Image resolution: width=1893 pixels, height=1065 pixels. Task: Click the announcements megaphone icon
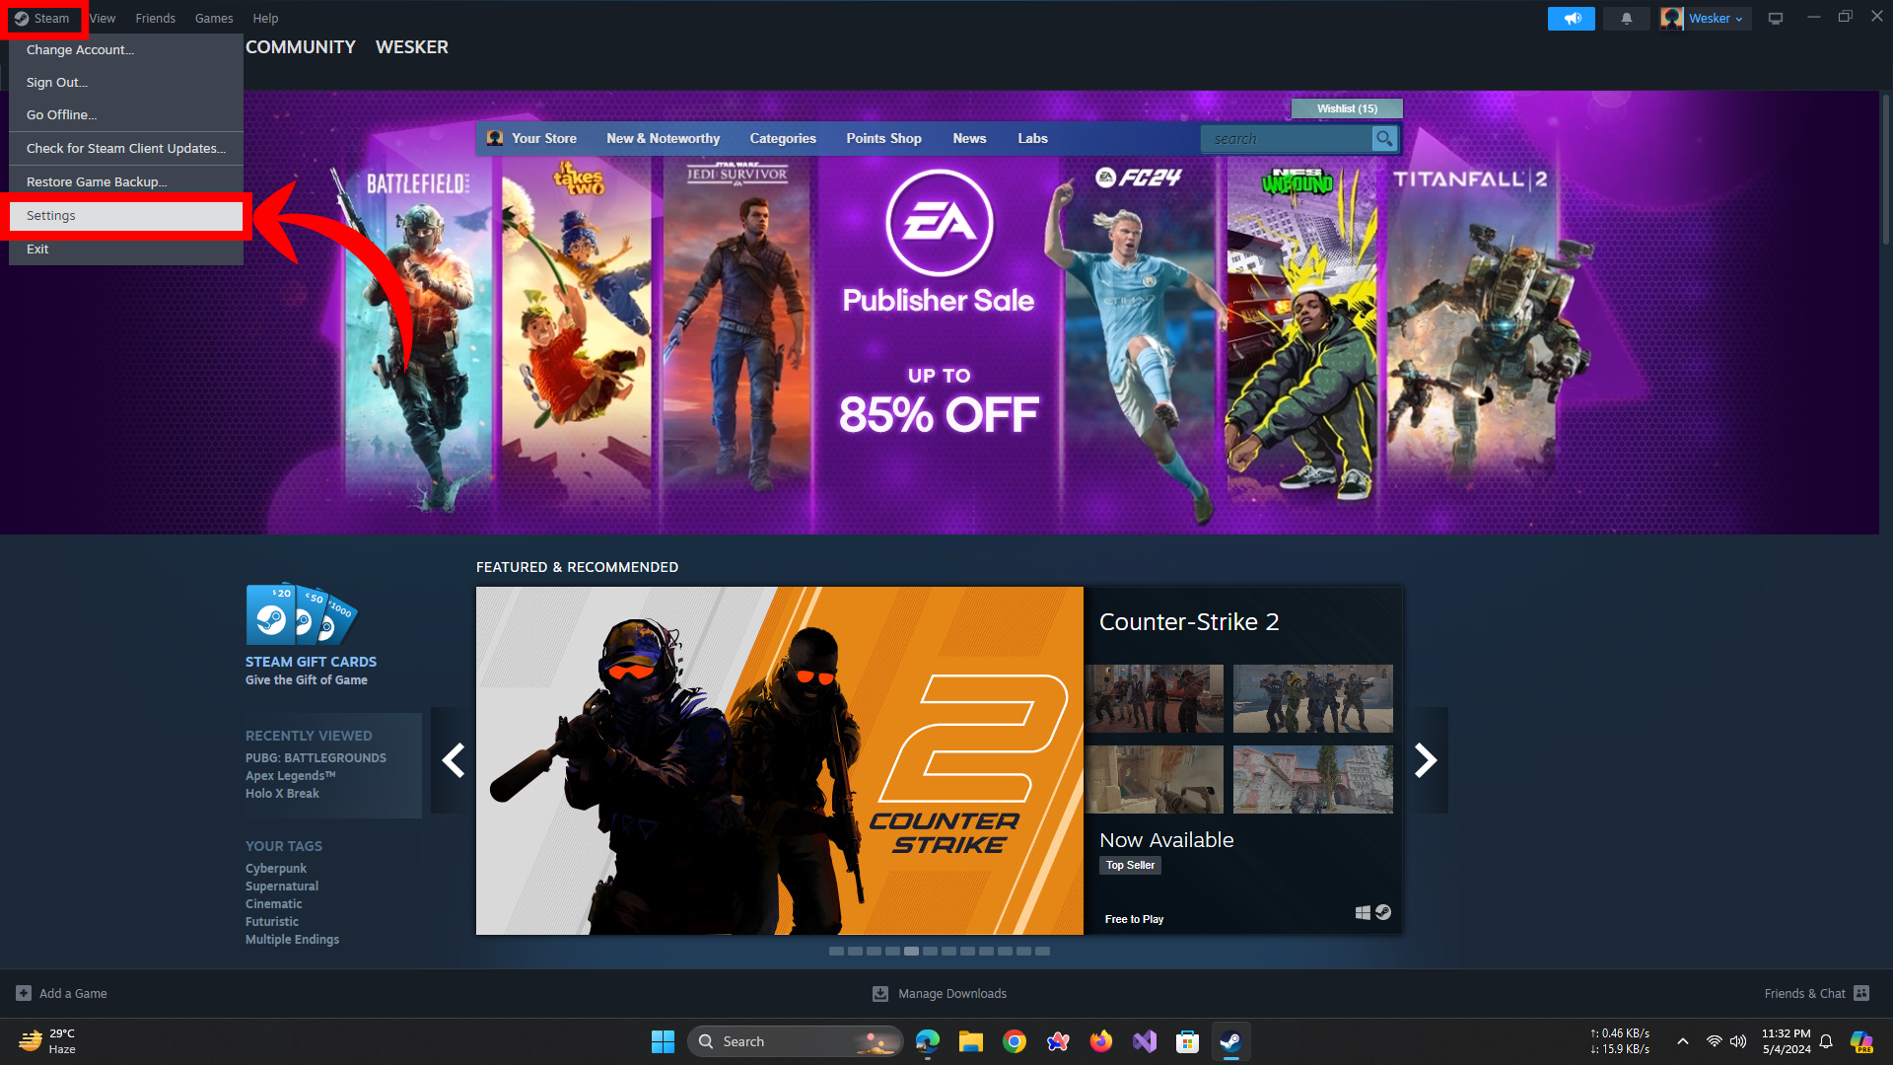tap(1571, 19)
